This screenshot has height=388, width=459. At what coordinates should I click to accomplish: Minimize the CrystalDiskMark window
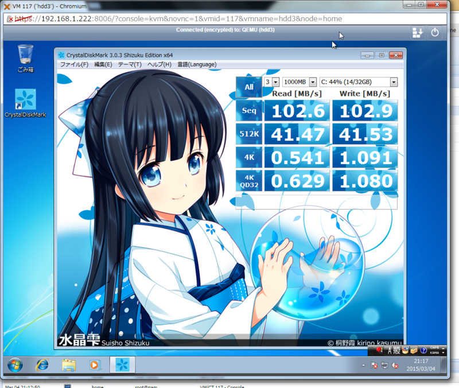(367, 55)
